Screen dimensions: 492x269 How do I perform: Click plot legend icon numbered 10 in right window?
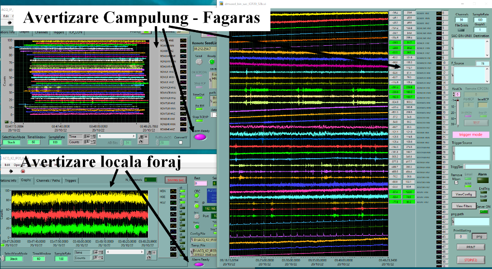tap(439, 63)
